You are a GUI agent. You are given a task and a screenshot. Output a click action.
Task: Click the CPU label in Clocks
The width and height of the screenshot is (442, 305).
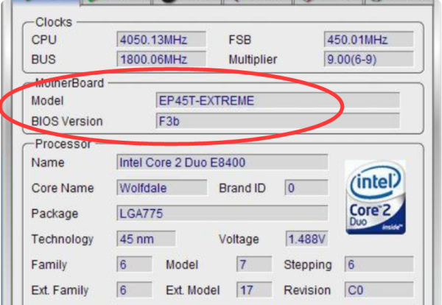[x=44, y=40]
